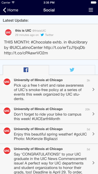Open the hamburger menu icon
The width and height of the screenshot is (98, 174).
91,10
